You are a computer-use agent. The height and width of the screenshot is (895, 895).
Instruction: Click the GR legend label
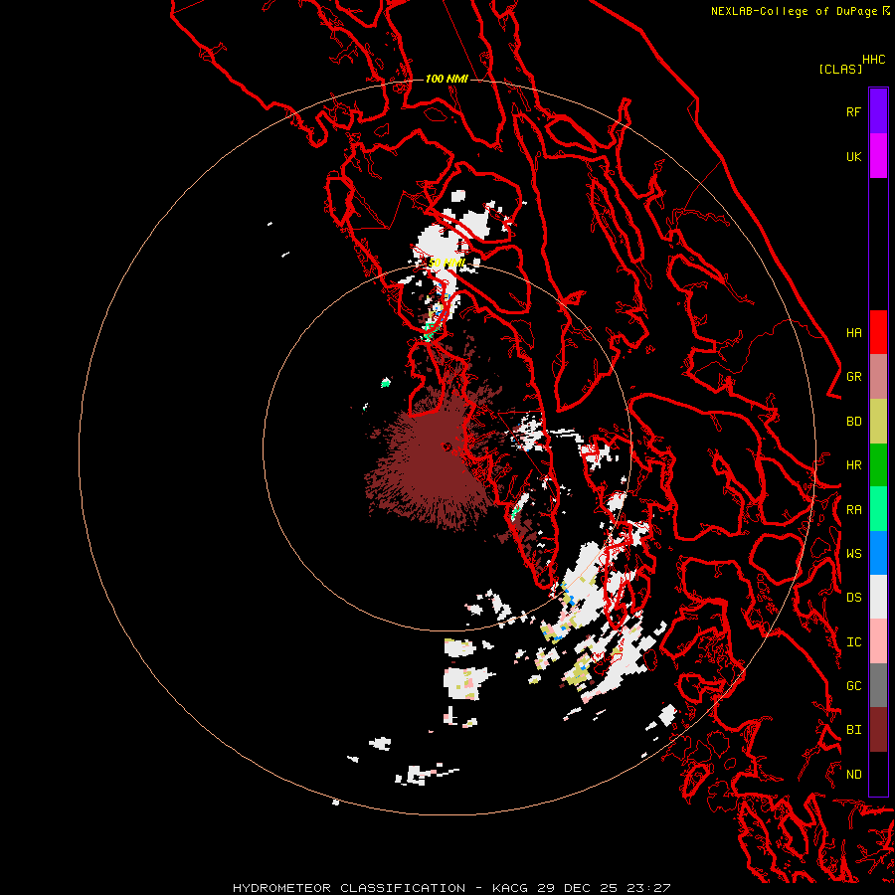pos(853,377)
